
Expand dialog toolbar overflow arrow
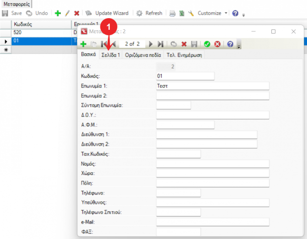tap(239, 46)
